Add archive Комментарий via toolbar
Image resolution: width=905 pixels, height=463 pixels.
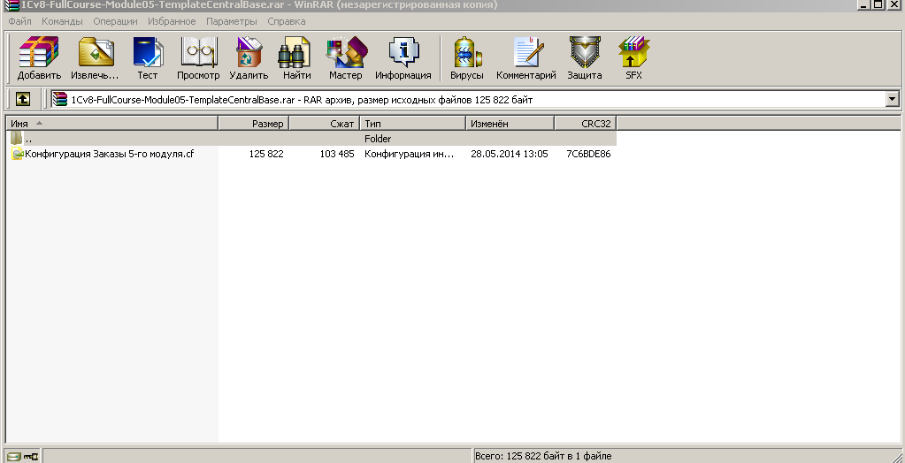click(525, 58)
